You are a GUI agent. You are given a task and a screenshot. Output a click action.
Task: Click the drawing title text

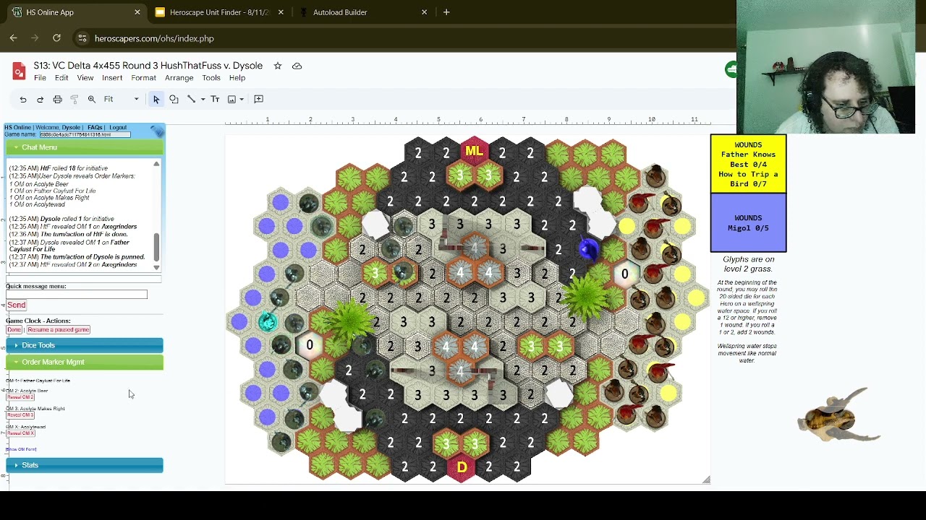click(148, 66)
